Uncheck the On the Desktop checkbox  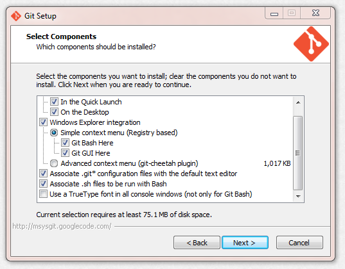(x=54, y=112)
